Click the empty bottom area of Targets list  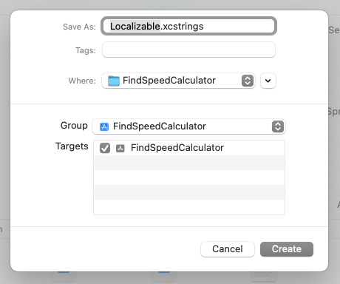point(189,207)
